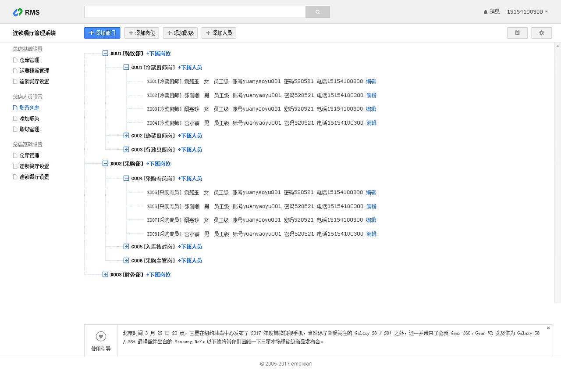The width and height of the screenshot is (561, 370).
Task: Click +下属人员 next to G004 采购专员岗
Action: coord(190,179)
